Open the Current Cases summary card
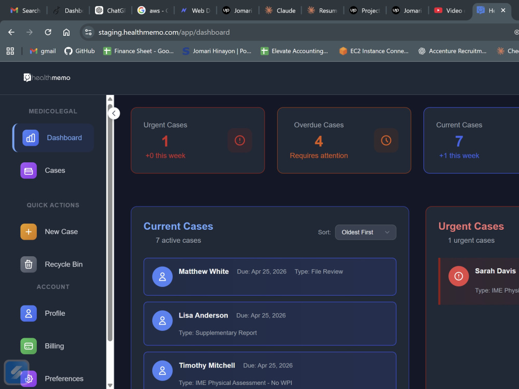 click(471, 140)
